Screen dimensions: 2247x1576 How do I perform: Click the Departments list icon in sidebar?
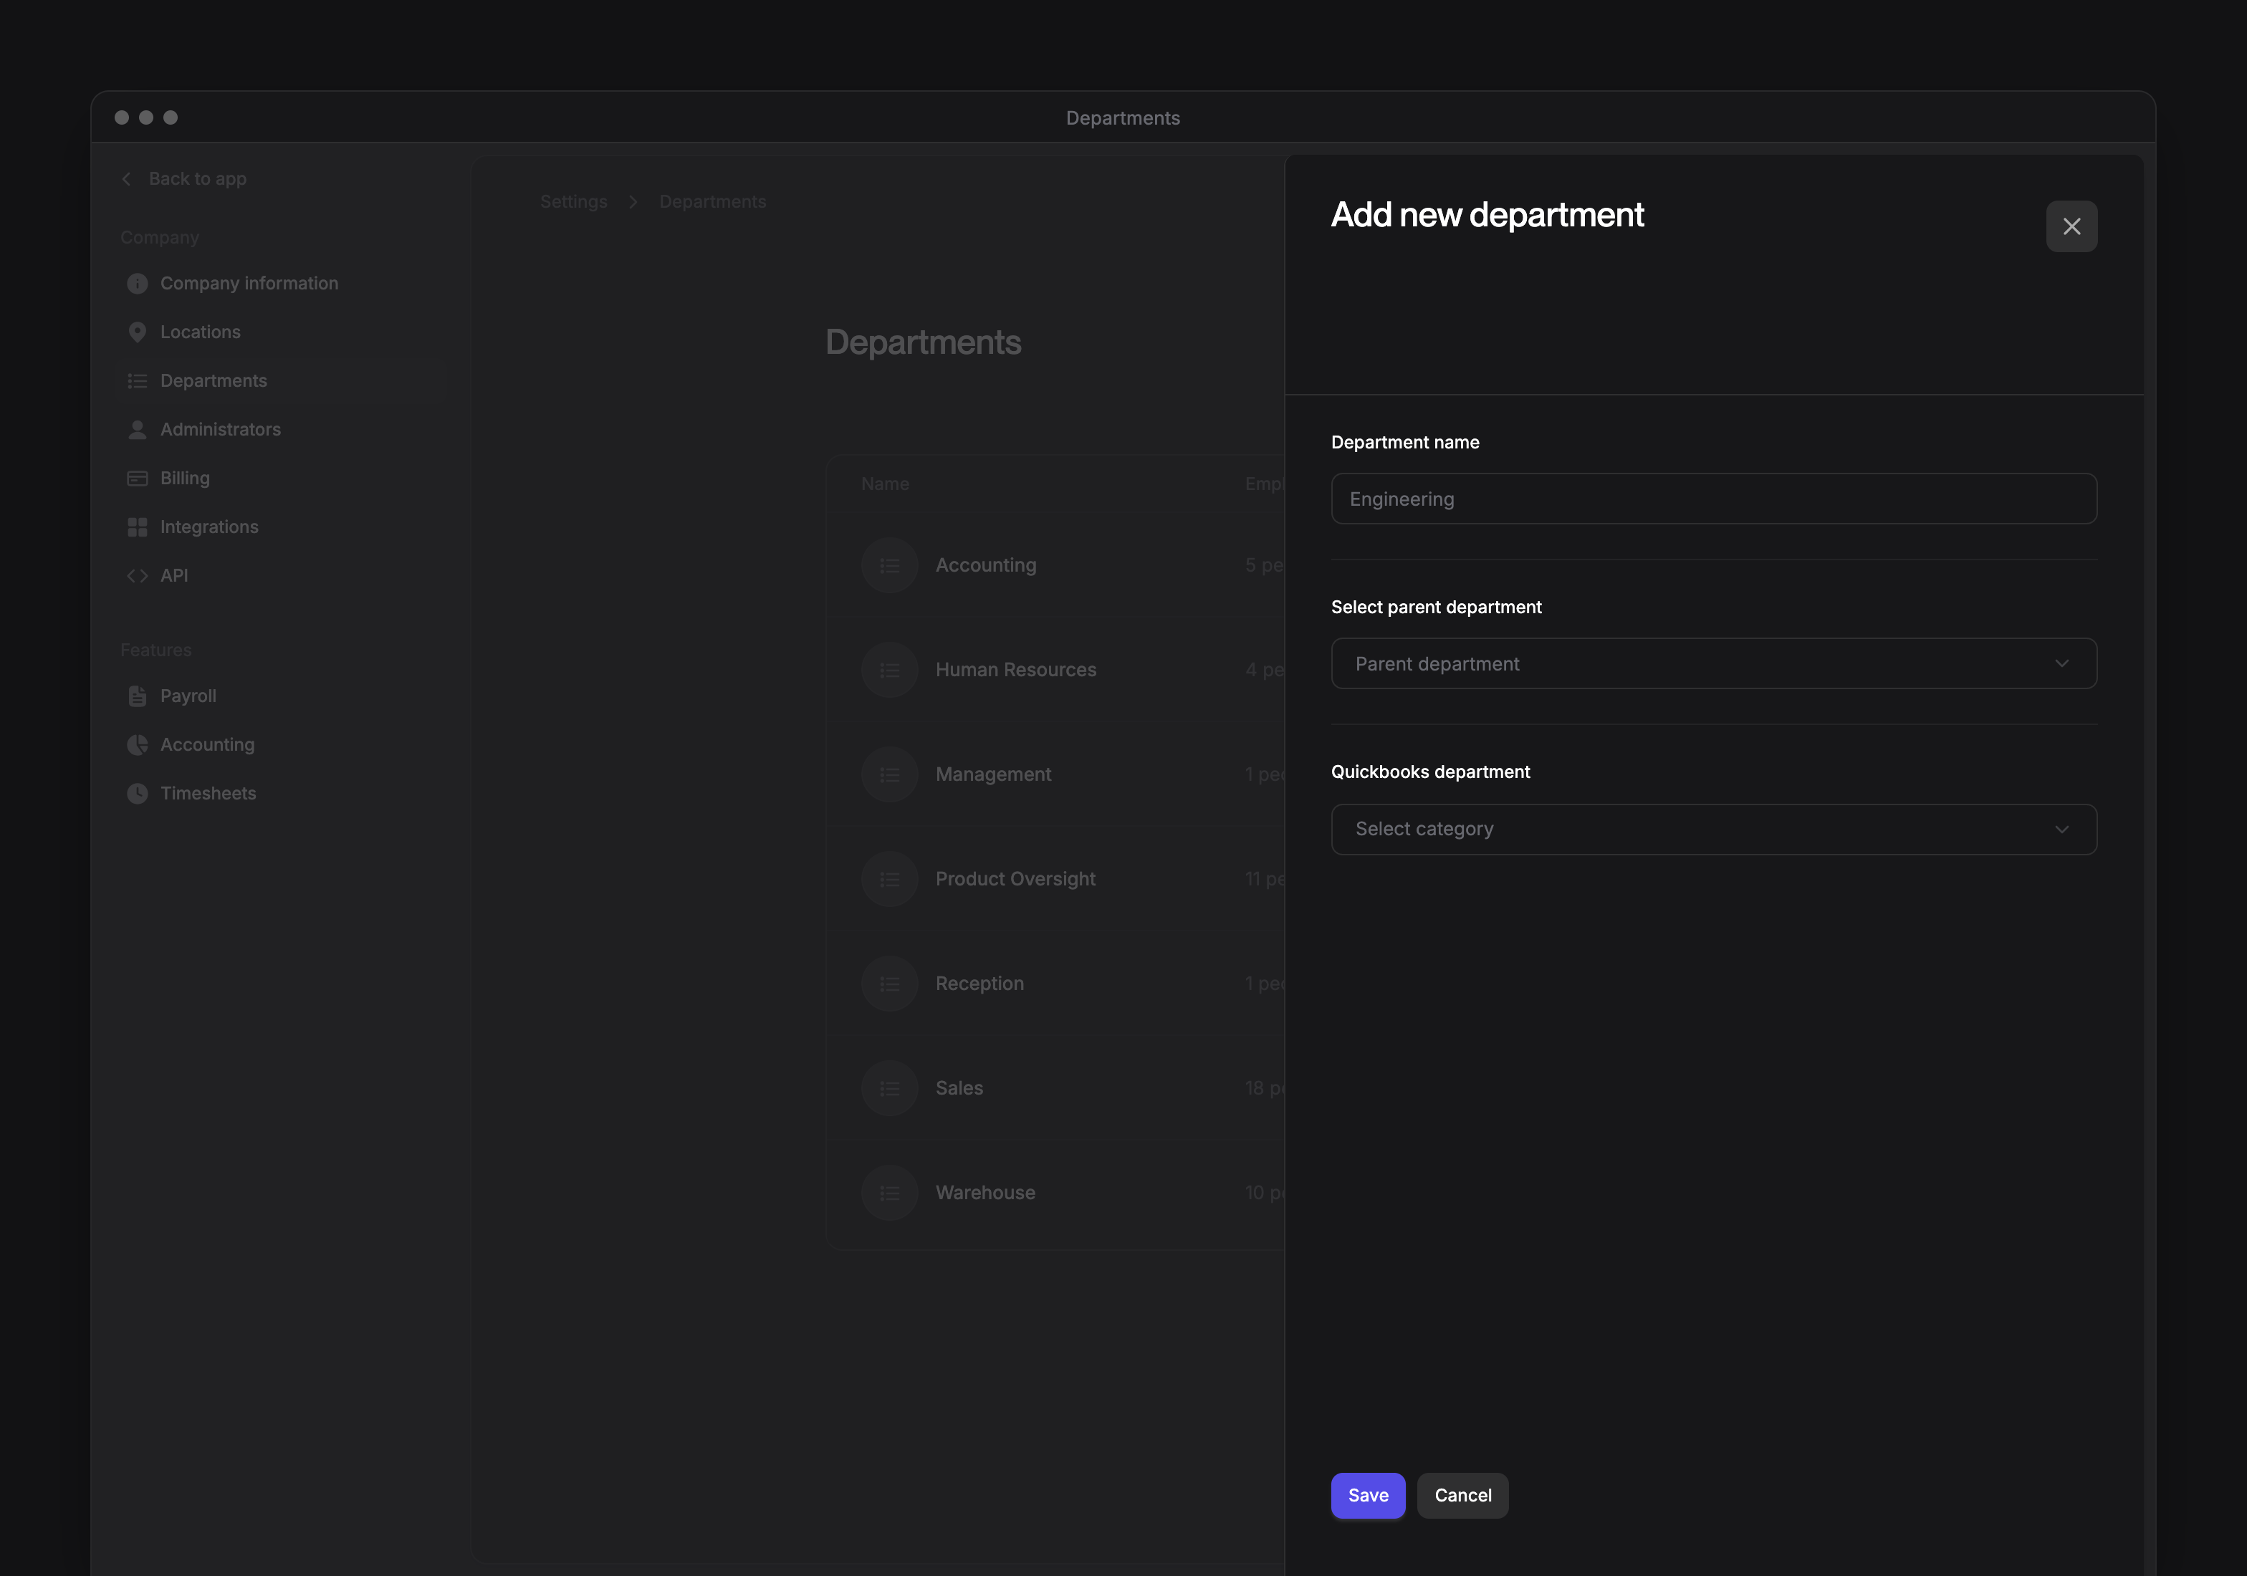pyautogui.click(x=137, y=380)
